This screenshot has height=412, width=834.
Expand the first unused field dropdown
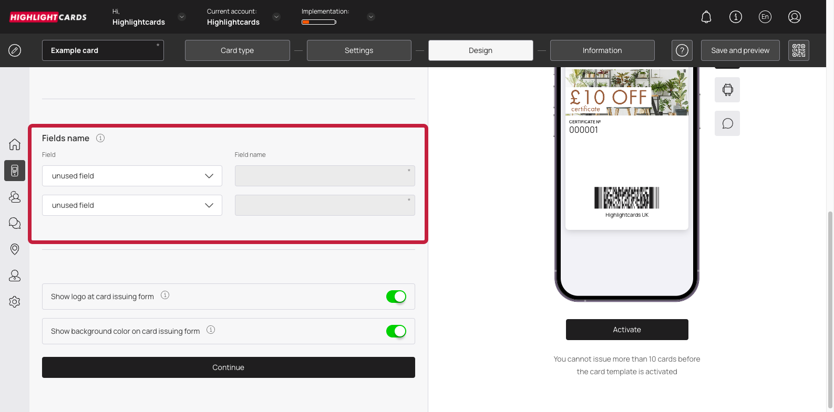click(132, 176)
